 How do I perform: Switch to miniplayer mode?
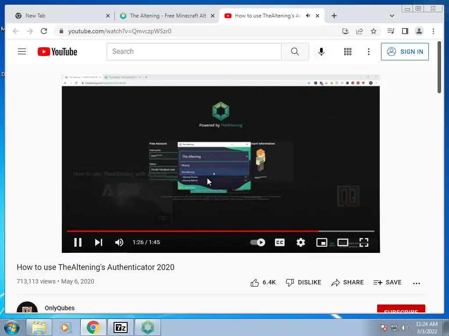(321, 242)
